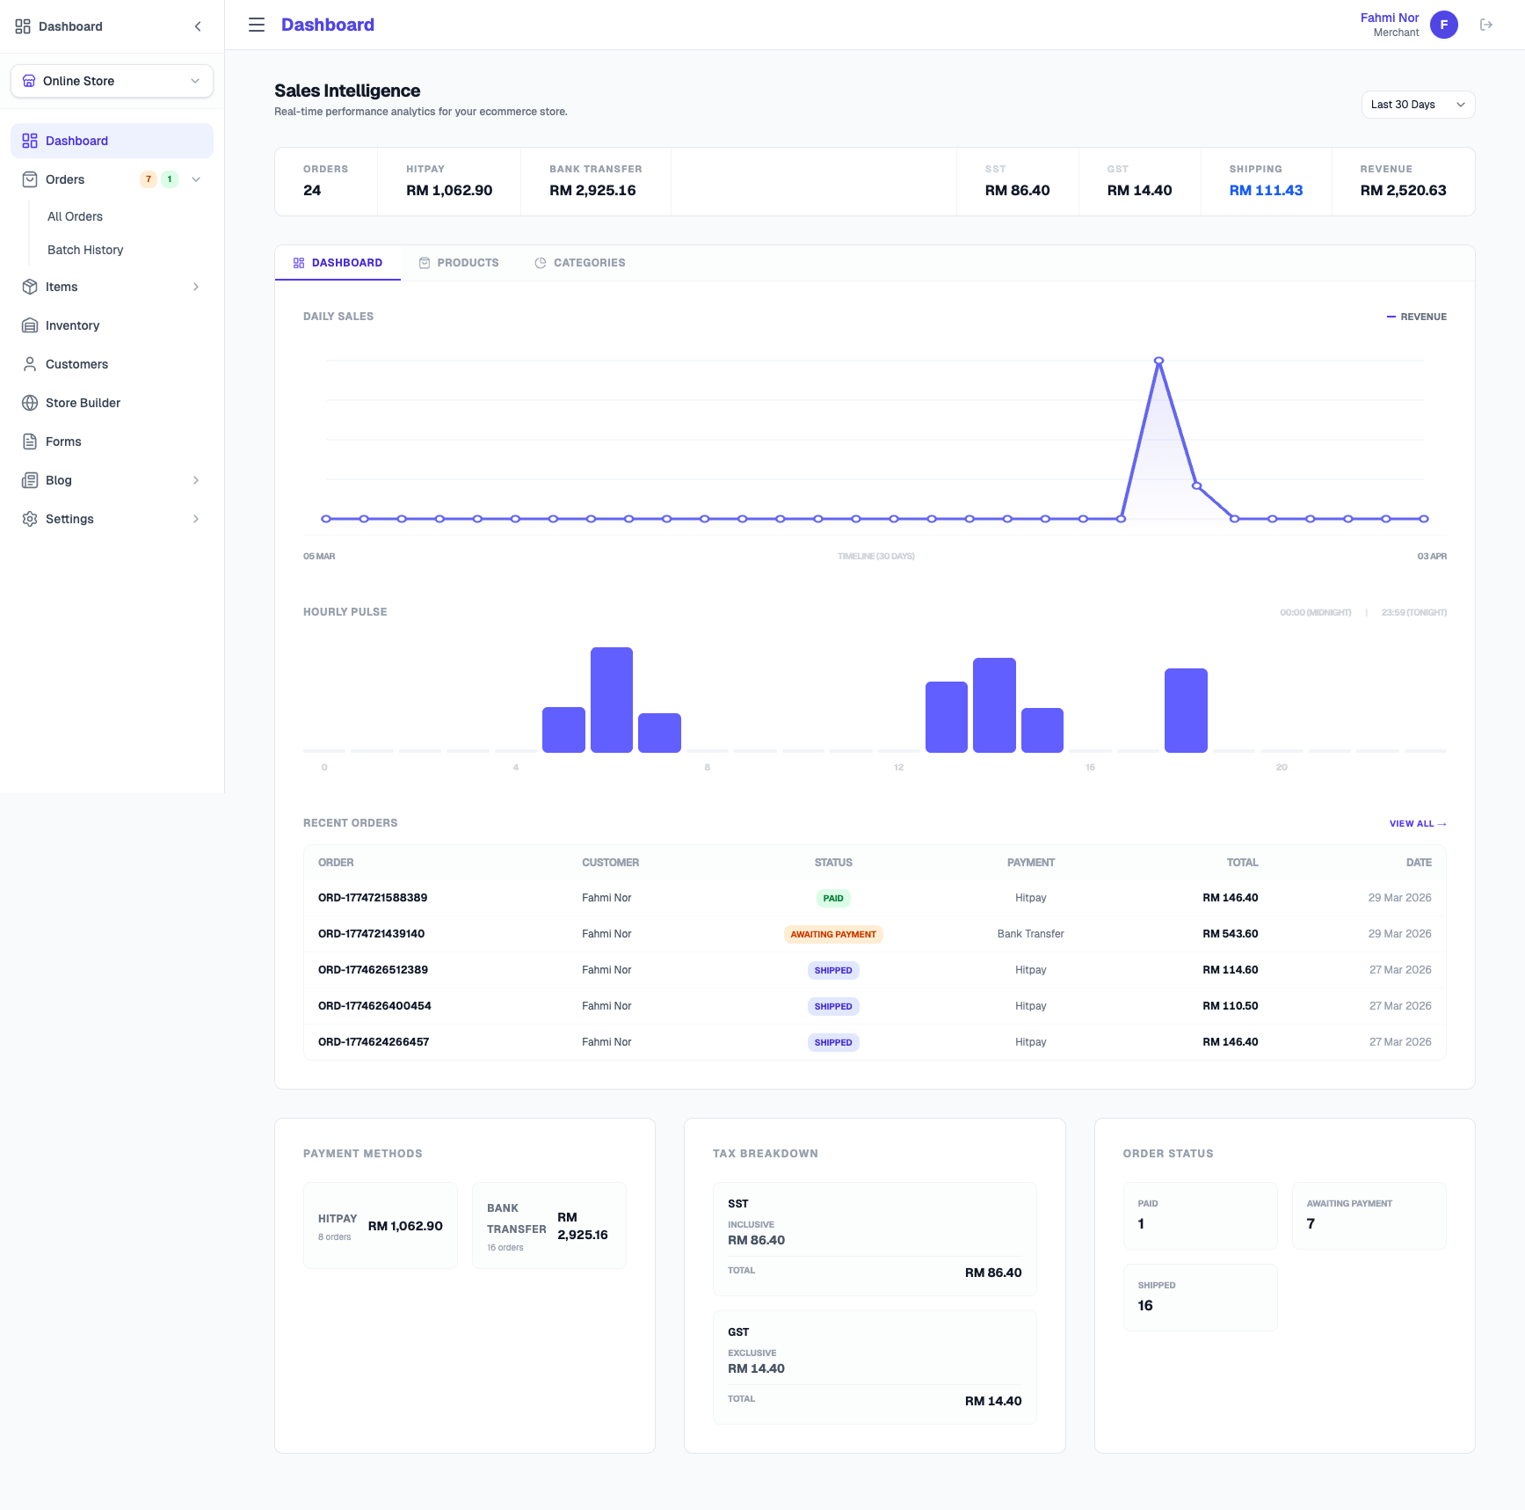Open the Online Store shop icon
The width and height of the screenshot is (1525, 1510).
click(29, 80)
